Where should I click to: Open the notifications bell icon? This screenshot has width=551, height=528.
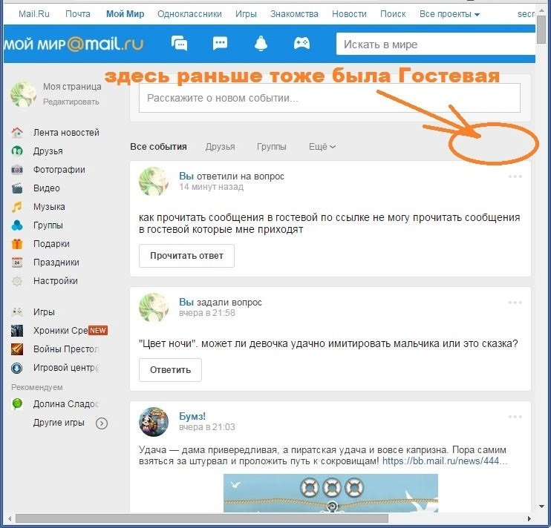click(261, 44)
